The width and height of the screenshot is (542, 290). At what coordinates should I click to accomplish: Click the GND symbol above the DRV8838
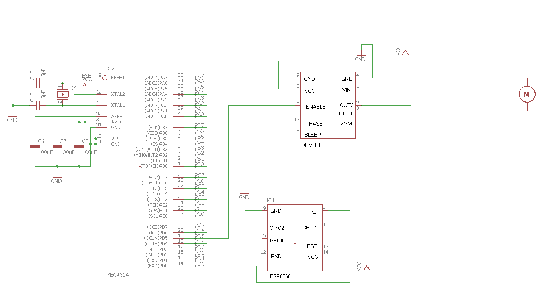click(361, 58)
